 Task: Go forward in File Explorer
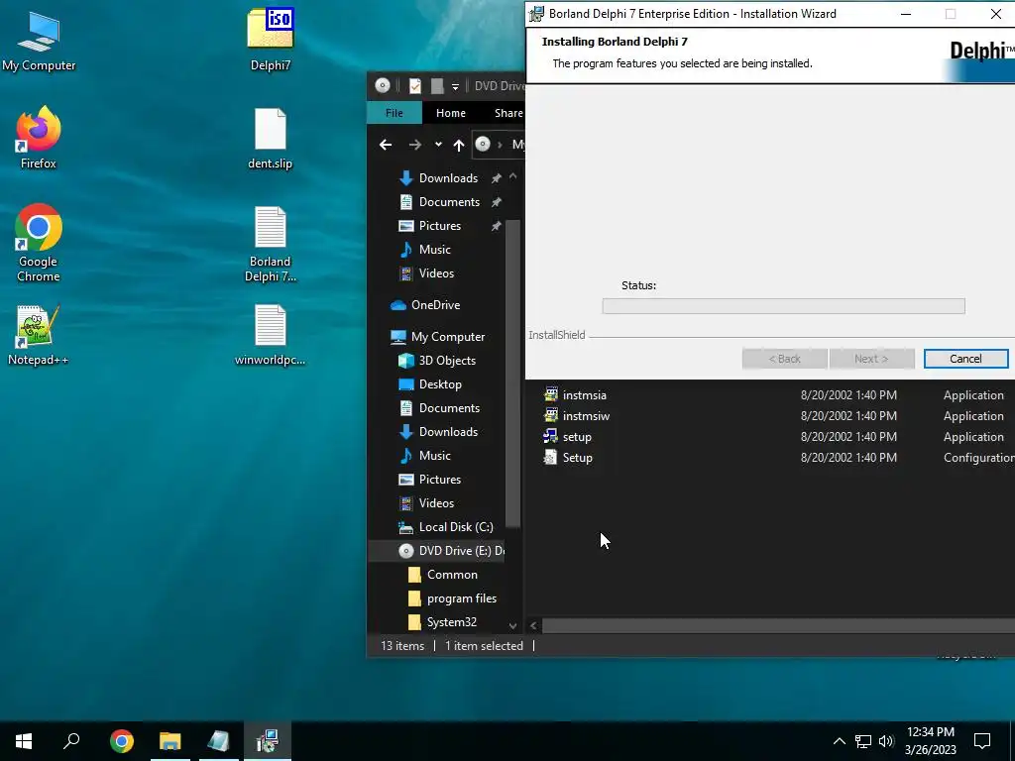pos(415,145)
